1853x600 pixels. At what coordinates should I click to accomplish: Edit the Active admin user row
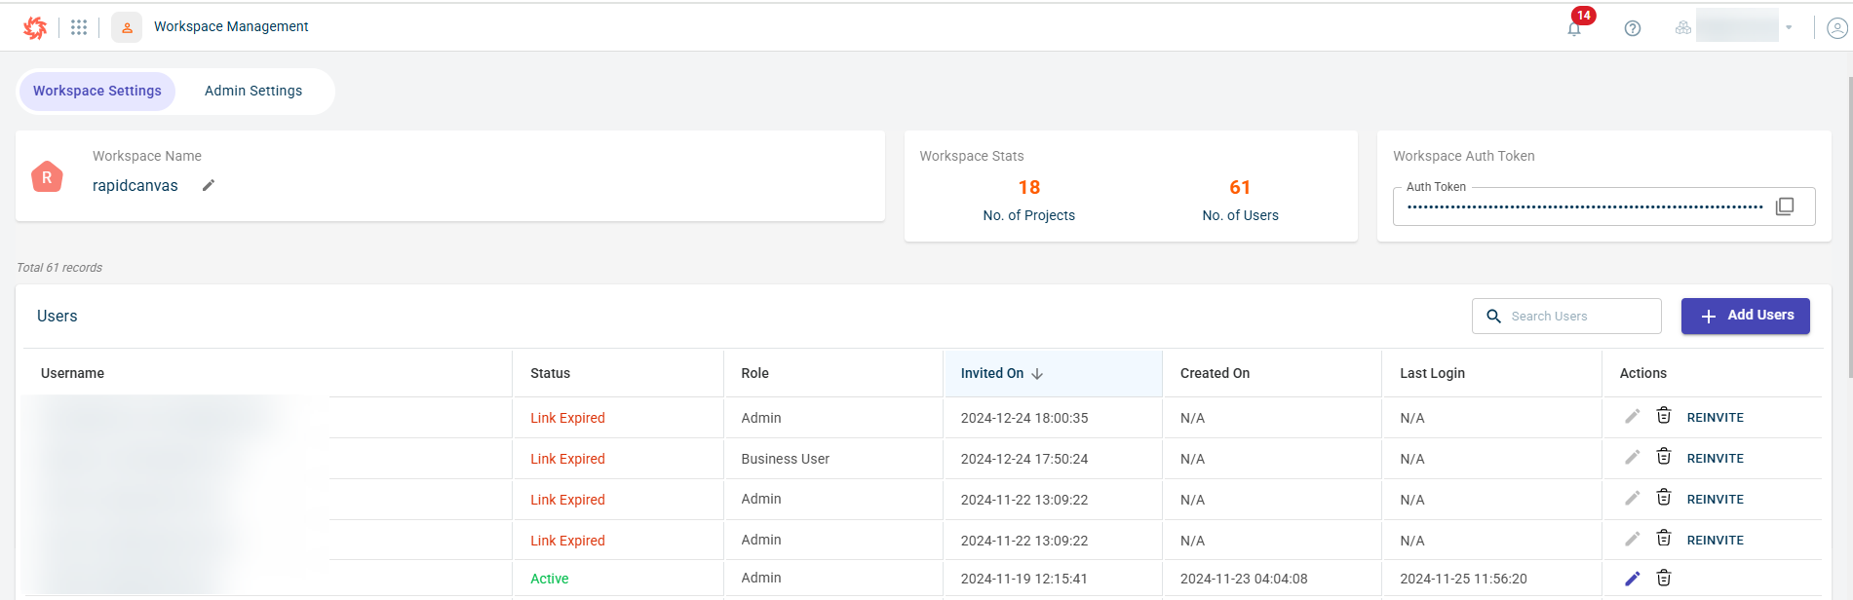(x=1633, y=578)
